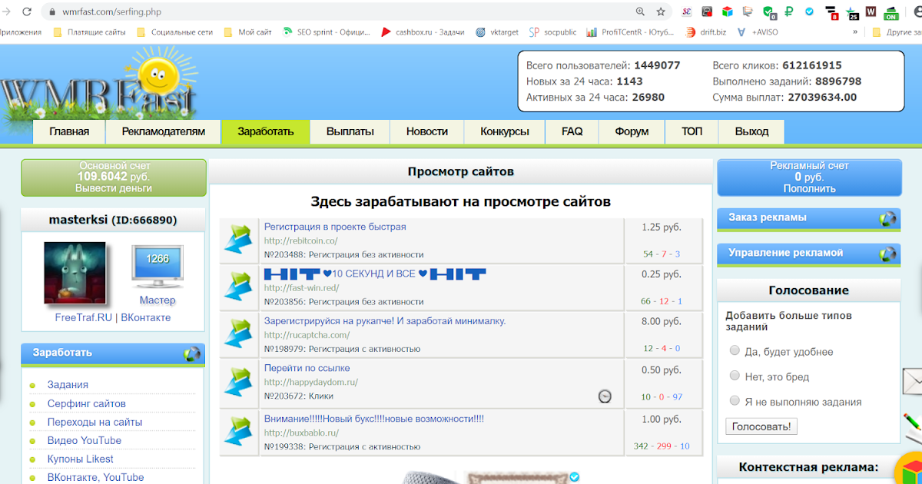Image resolution: width=922 pixels, height=484 pixels.
Task: Choose 'Я не выполняю задания' radio option
Action: tap(734, 402)
